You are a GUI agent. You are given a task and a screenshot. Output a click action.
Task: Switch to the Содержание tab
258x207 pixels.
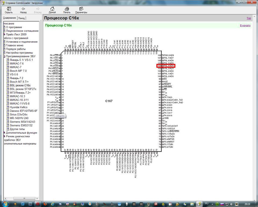pyautogui.click(x=9, y=18)
